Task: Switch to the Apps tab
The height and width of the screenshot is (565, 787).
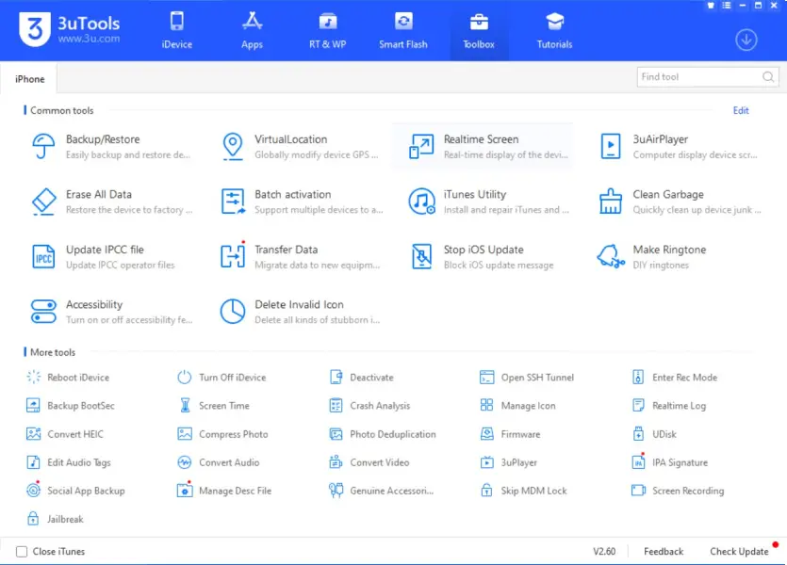Action: click(252, 30)
